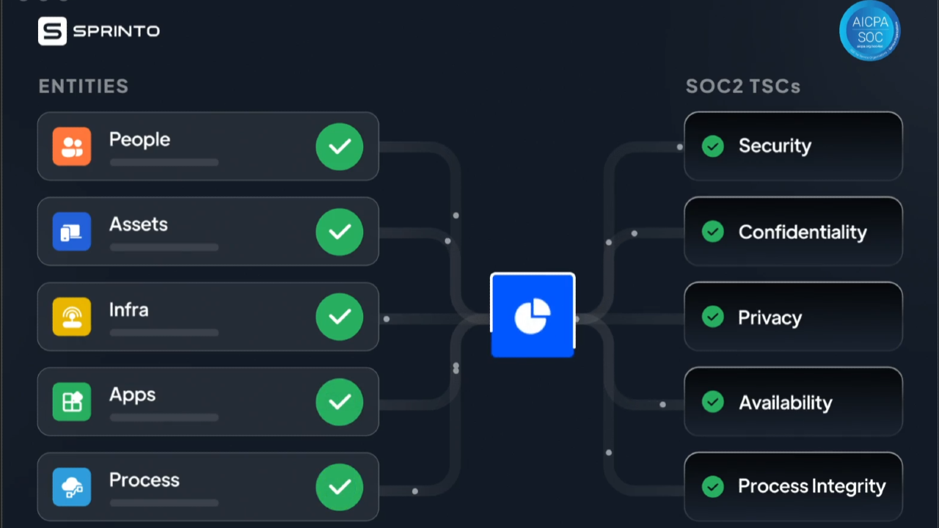The width and height of the screenshot is (939, 528).
Task: Toggle the Infra green checkmark
Action: click(340, 317)
